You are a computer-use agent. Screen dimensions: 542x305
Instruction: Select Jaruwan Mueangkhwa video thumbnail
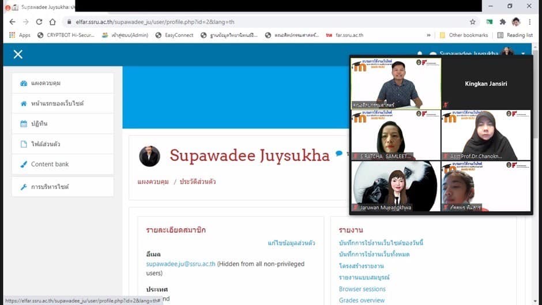coord(395,186)
